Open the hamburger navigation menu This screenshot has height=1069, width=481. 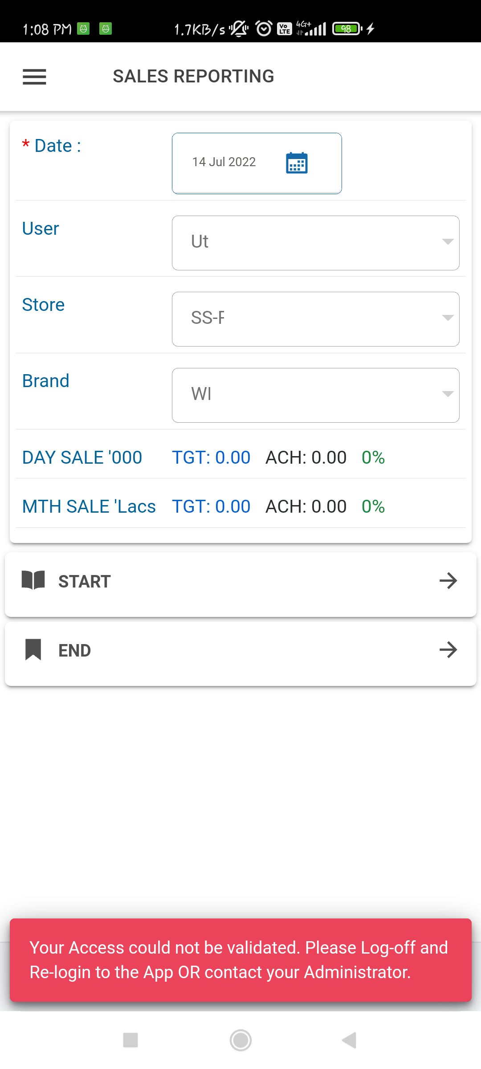coord(34,77)
